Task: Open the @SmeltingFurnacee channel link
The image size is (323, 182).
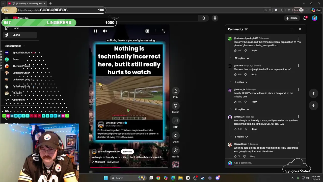Action: pos(109,152)
